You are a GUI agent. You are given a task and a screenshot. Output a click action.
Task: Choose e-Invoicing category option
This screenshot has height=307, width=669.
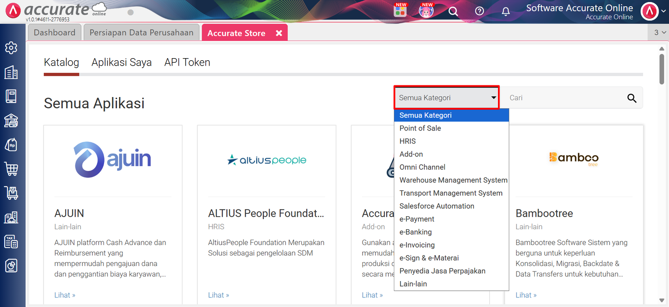[452, 245]
